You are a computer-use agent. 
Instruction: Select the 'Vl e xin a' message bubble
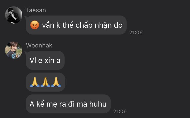[45, 60]
